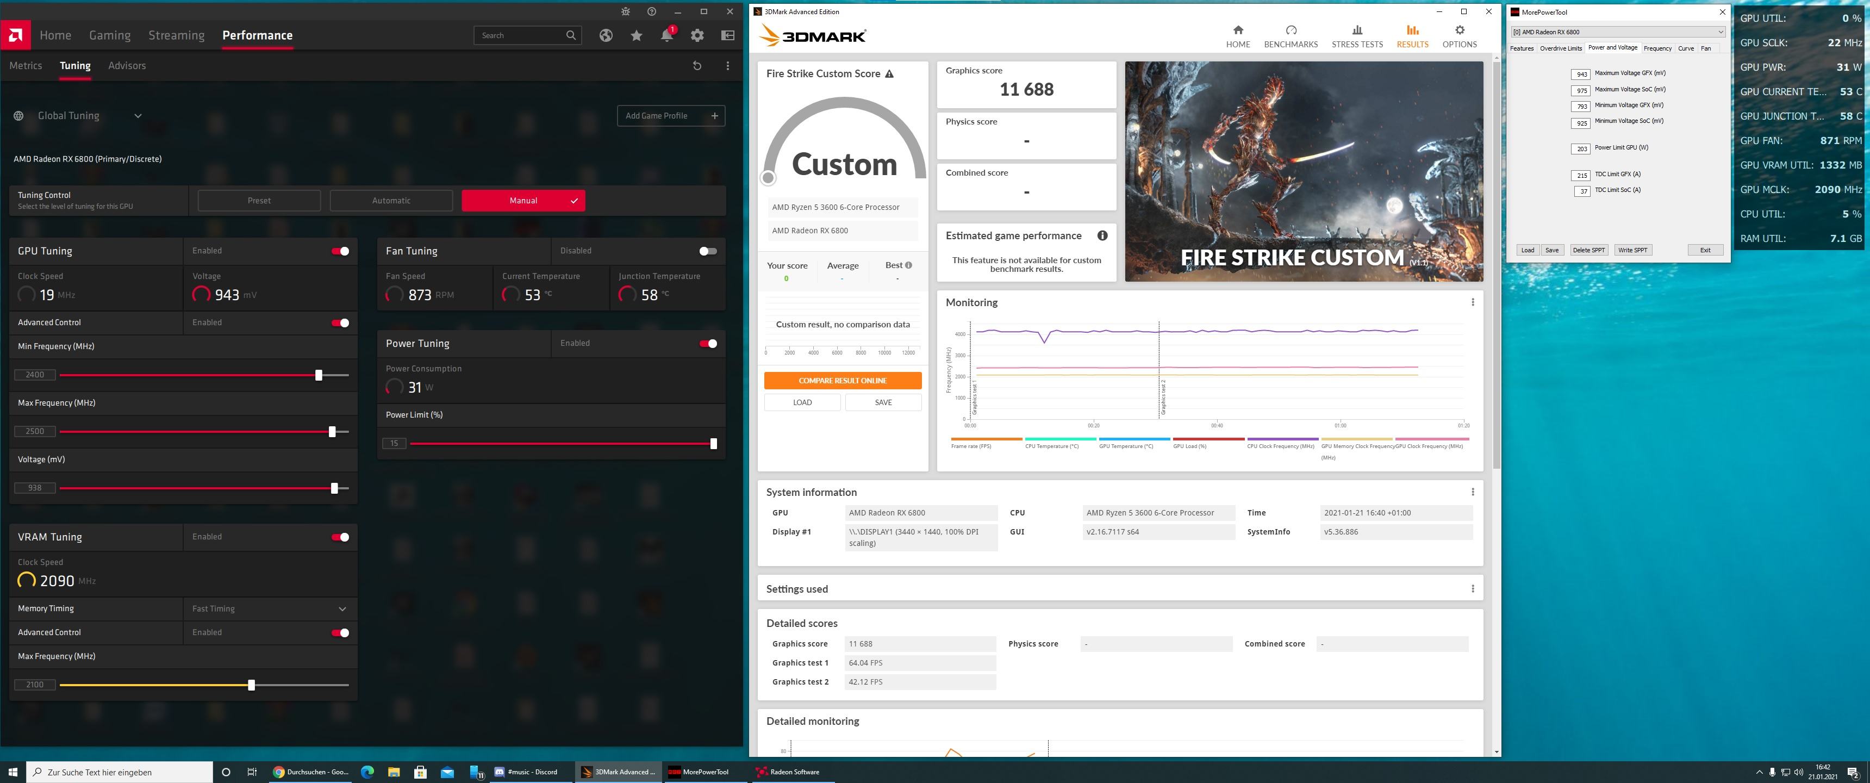Screen dimensions: 1870x783
Task: Open 3DMark RESULTS section
Action: (x=1412, y=36)
